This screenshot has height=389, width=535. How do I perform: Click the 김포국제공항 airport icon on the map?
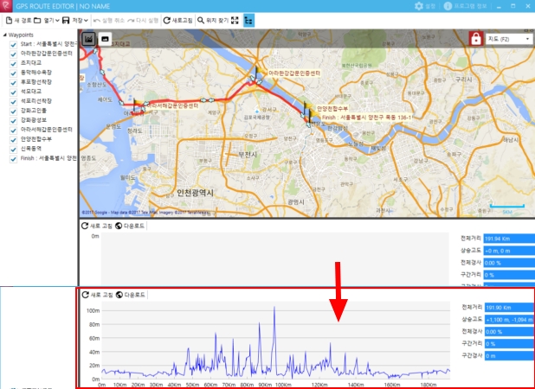[257, 112]
